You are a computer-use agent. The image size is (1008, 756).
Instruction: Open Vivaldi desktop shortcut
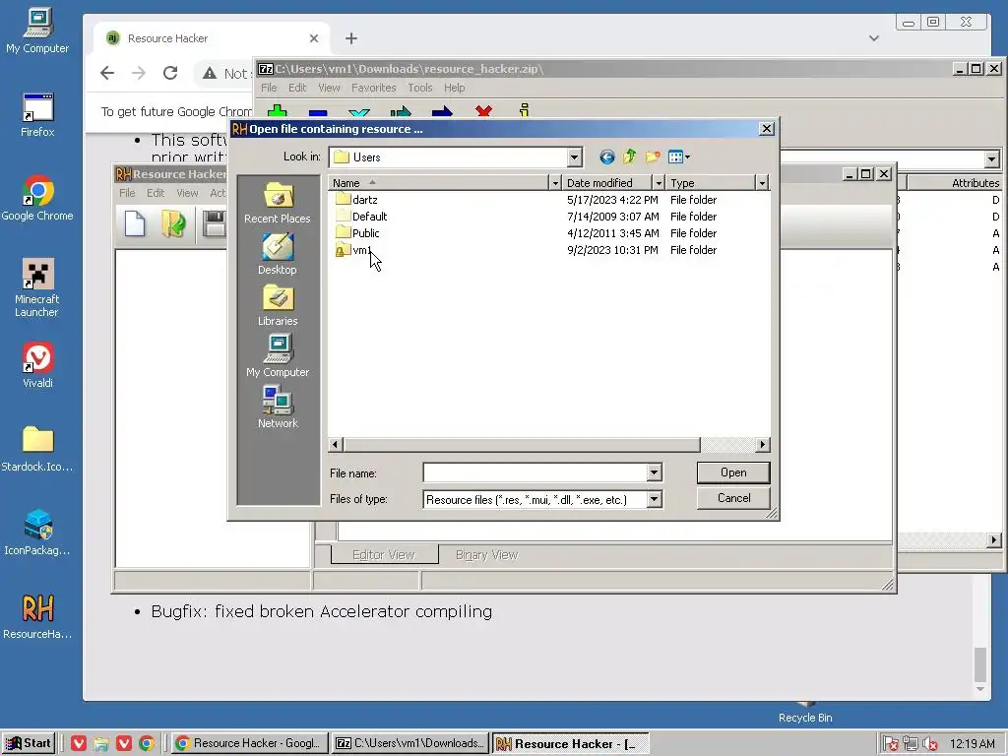click(x=37, y=365)
